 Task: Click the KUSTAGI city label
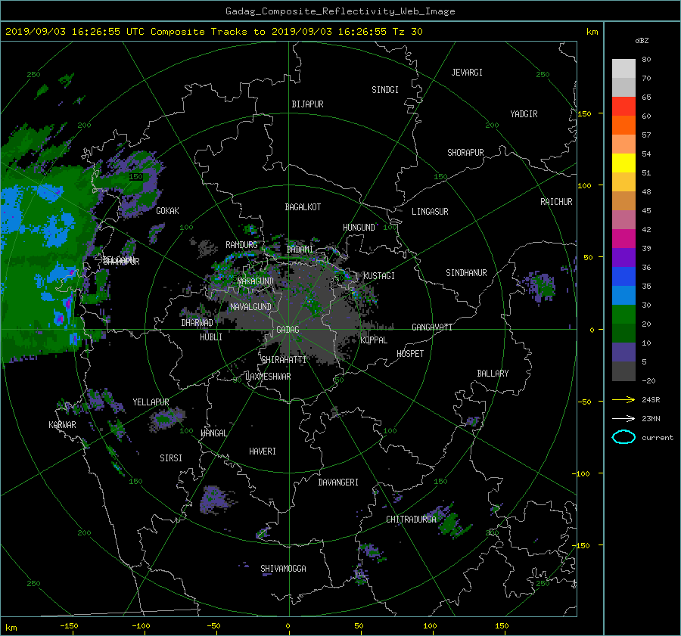379,276
